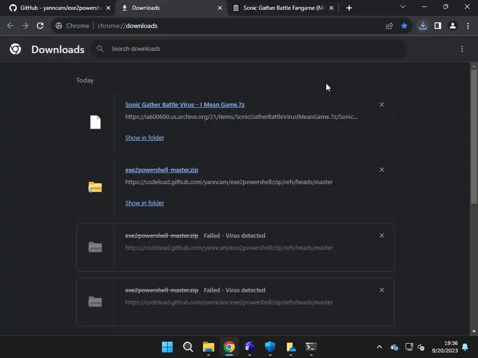Show exe2powershell-master.zip in folder
This screenshot has width=478, height=358.
(145, 203)
